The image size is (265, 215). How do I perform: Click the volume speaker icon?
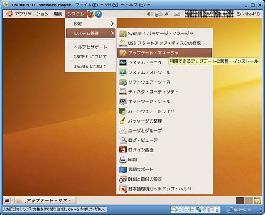[x=150, y=14]
